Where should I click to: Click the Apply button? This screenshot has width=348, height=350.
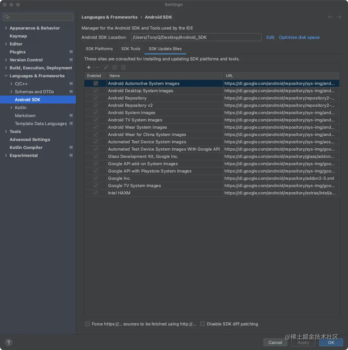(303, 342)
